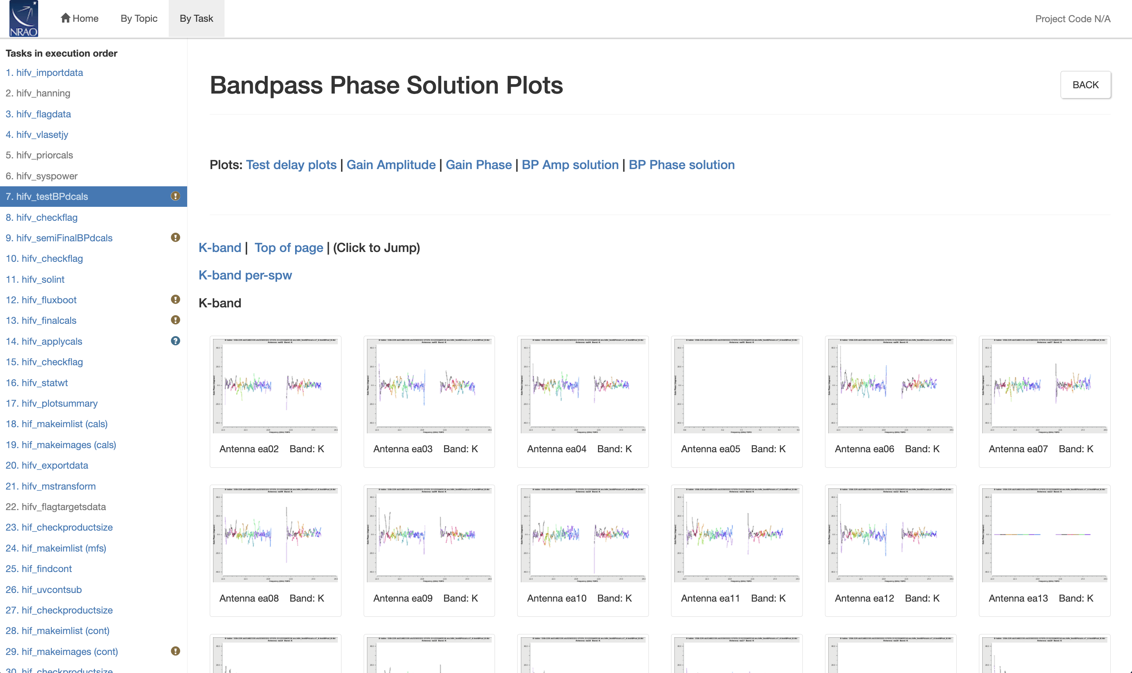The image size is (1132, 673).
Task: Click the NRAO logo
Action: (23, 18)
